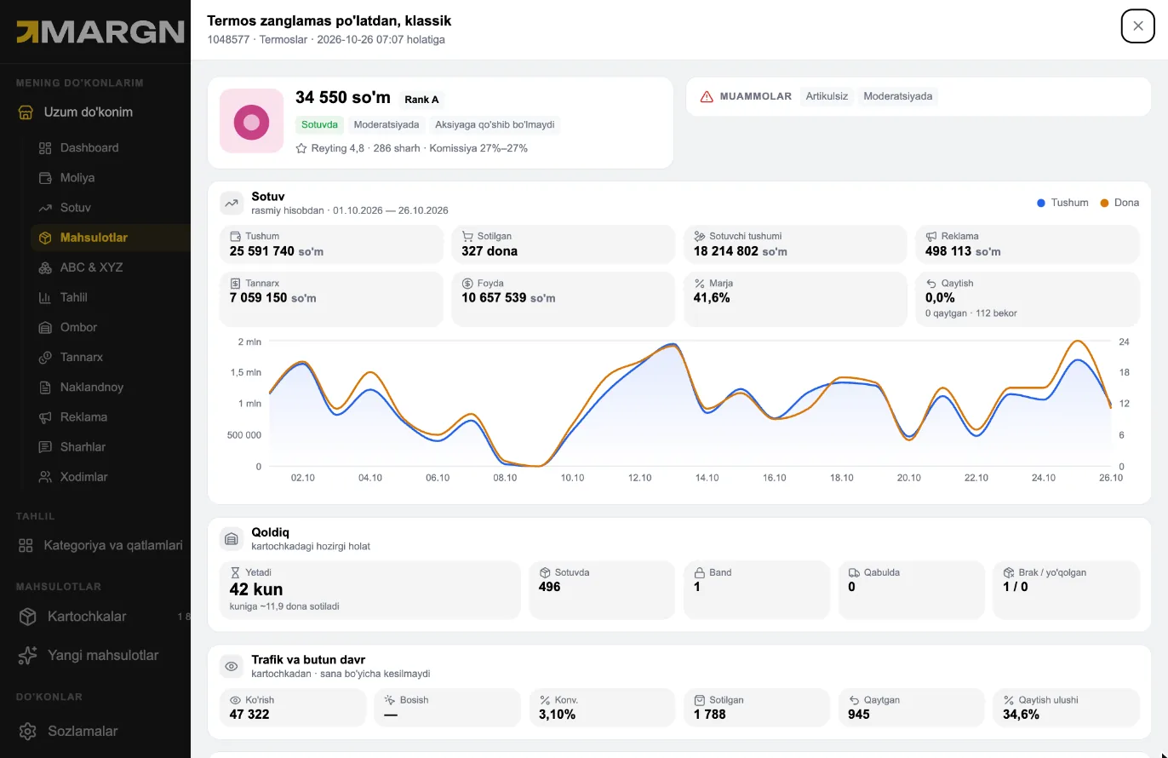Click the Sharhlar comment icon
Viewport: 1168px width, 758px height.
[x=45, y=447]
